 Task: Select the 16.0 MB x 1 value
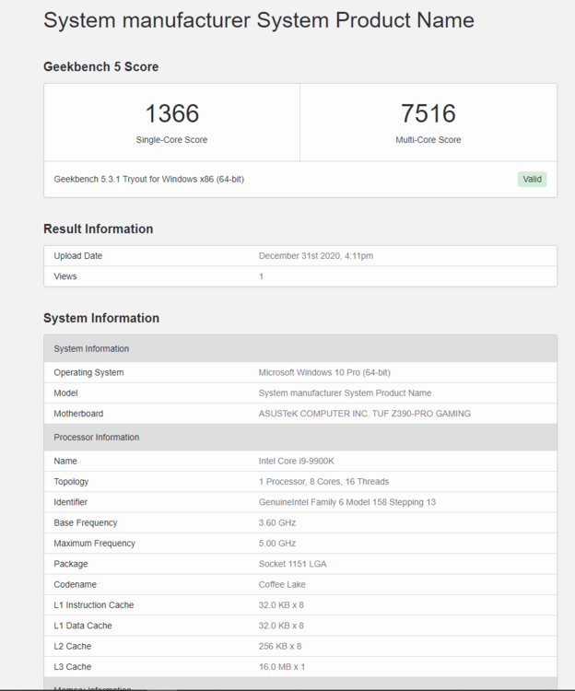pos(282,667)
